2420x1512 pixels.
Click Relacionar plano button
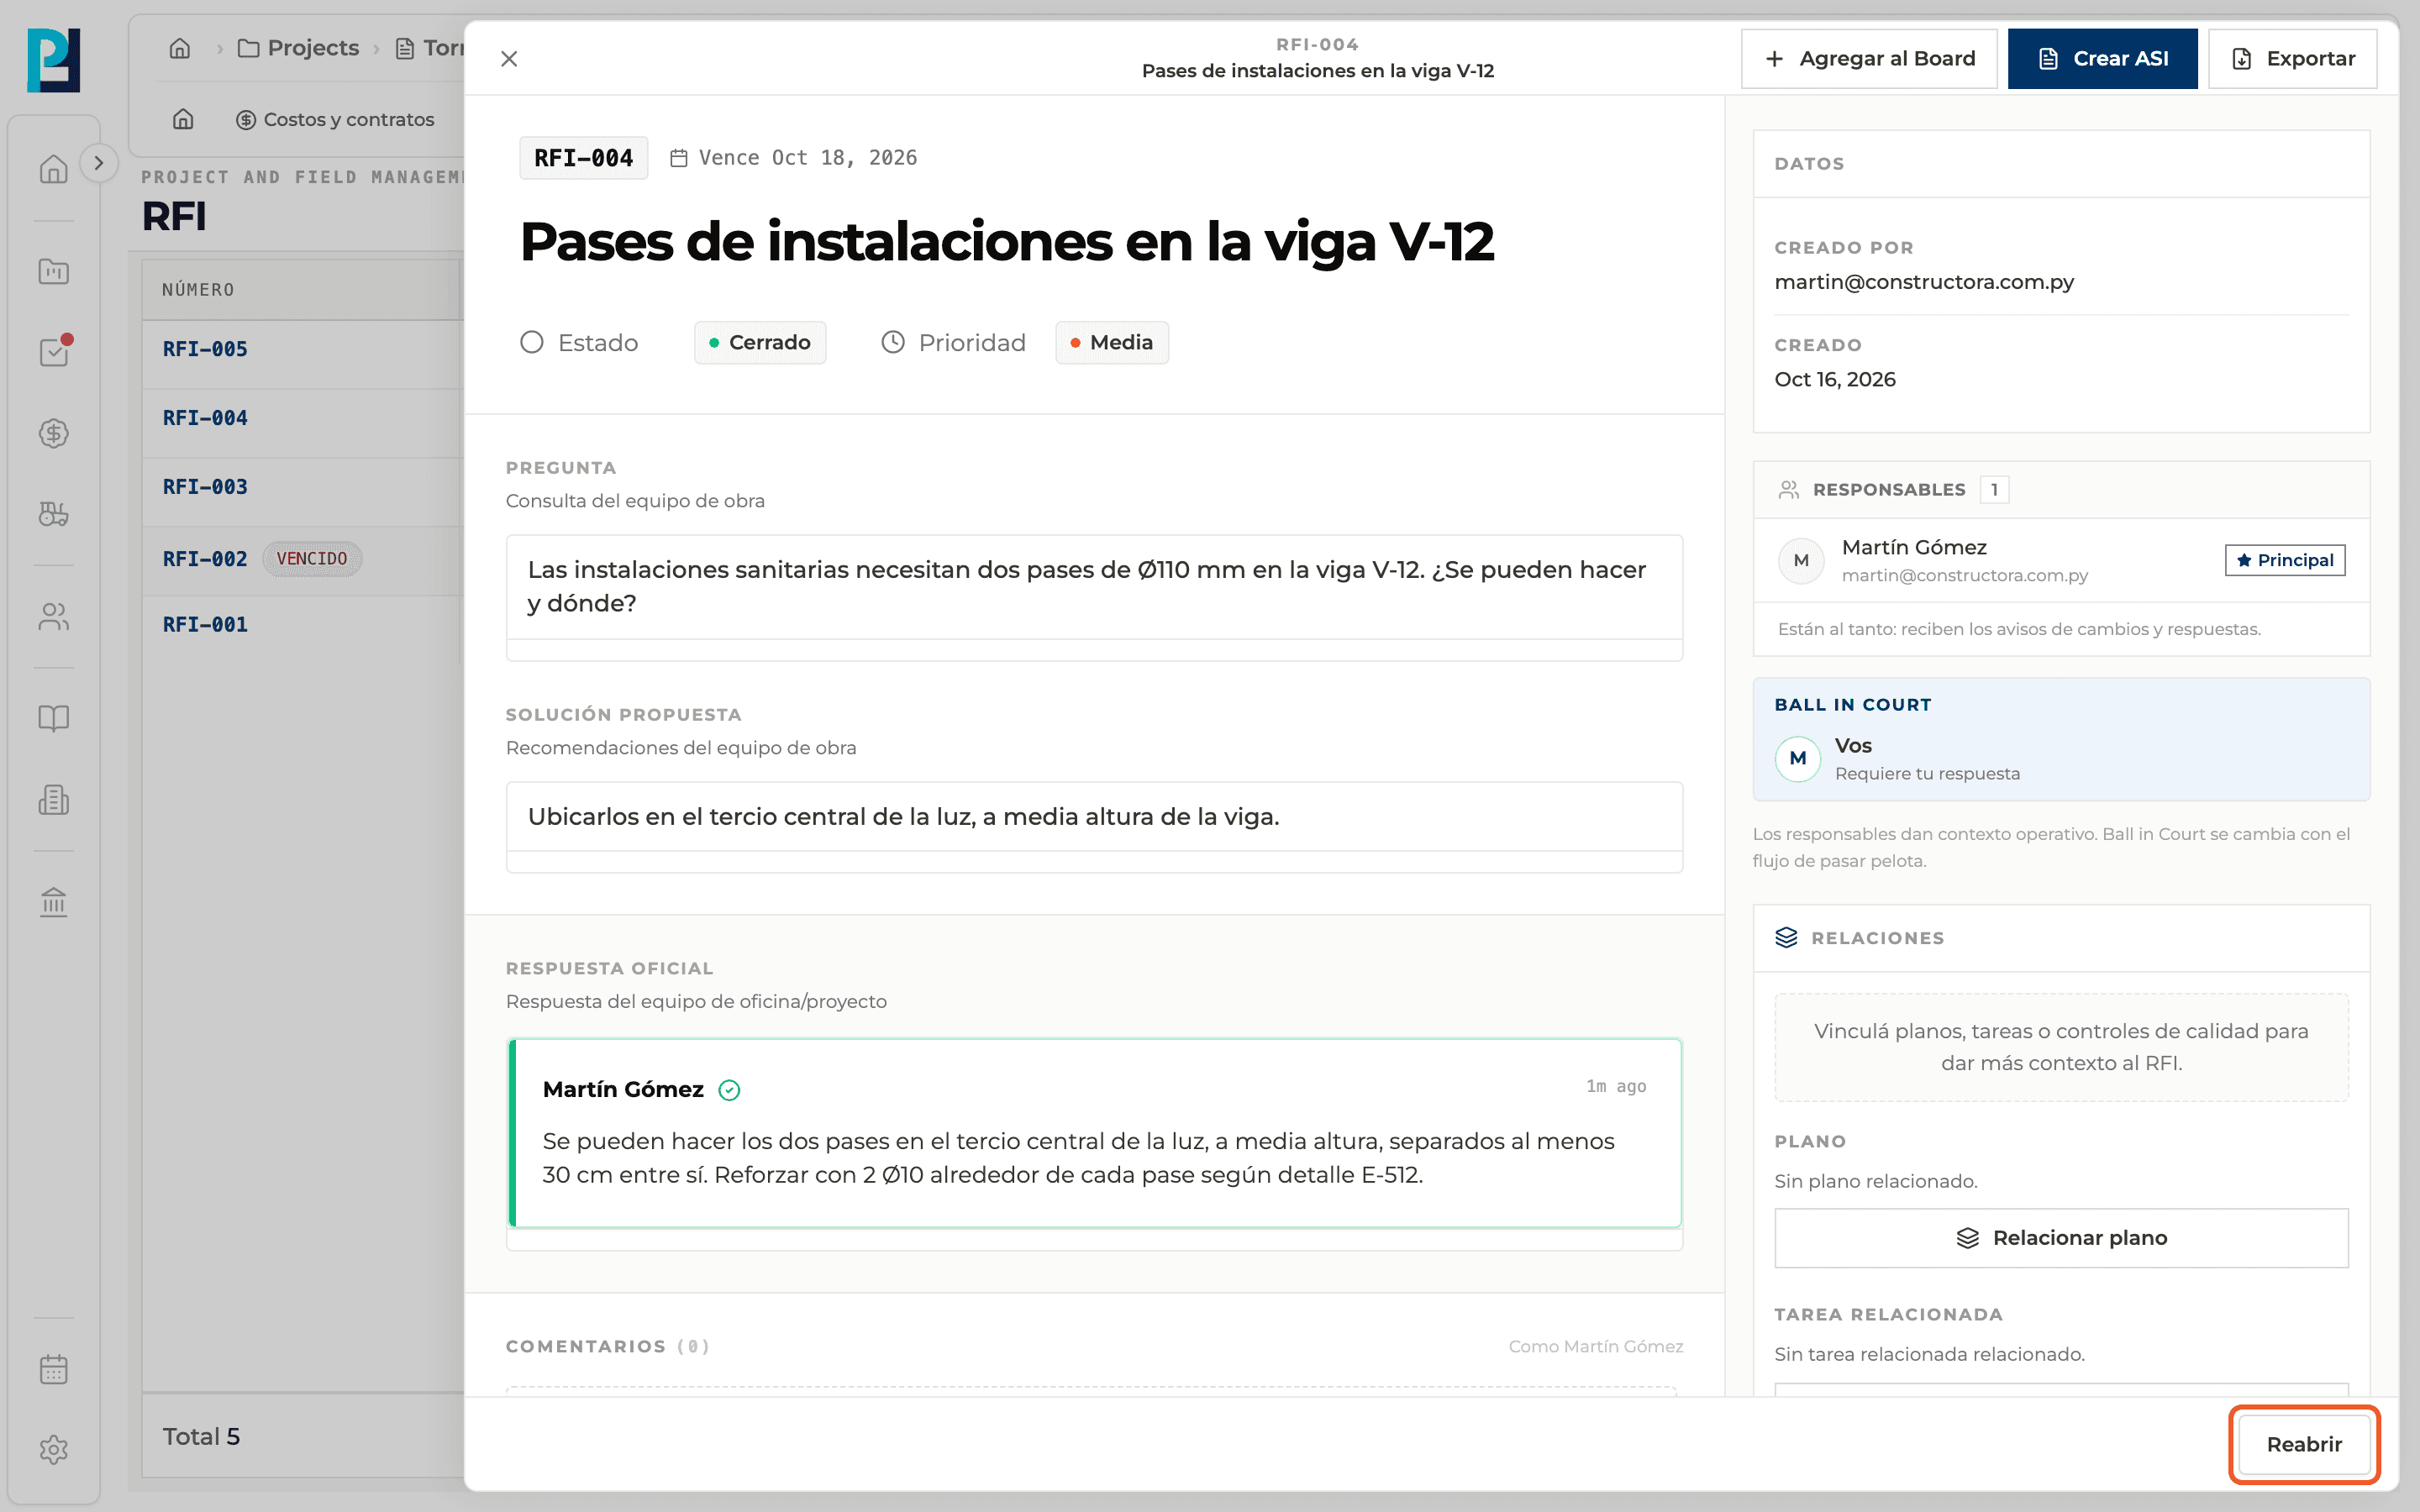pyautogui.click(x=2061, y=1238)
